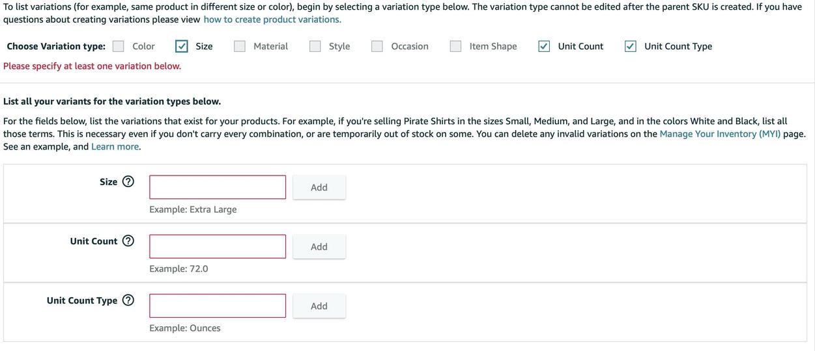
Task: Add the entered Unit Count Type value
Action: click(319, 305)
